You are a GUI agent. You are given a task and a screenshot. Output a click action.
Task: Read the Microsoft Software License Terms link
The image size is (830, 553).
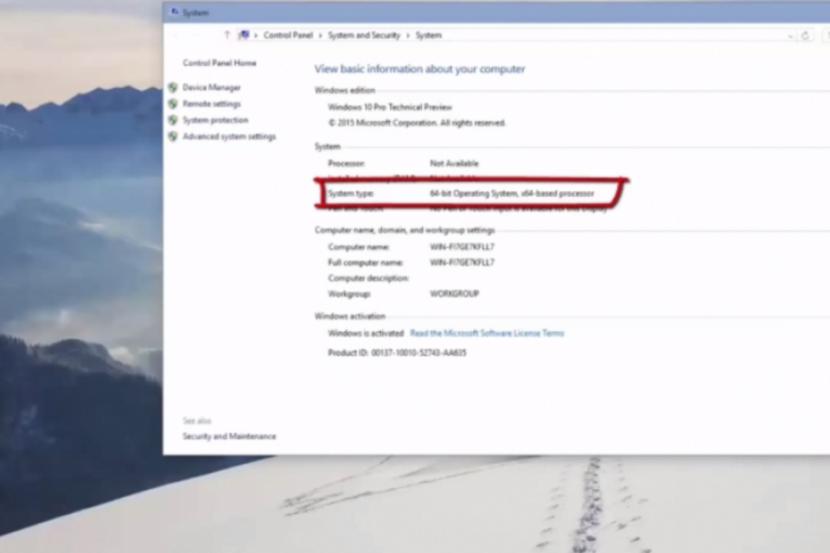tap(487, 333)
